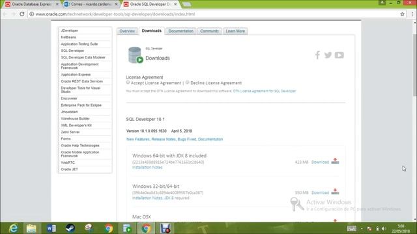Click the first Chrome icon in taskbar
The width and height of the screenshot is (417, 234).
tap(109, 228)
